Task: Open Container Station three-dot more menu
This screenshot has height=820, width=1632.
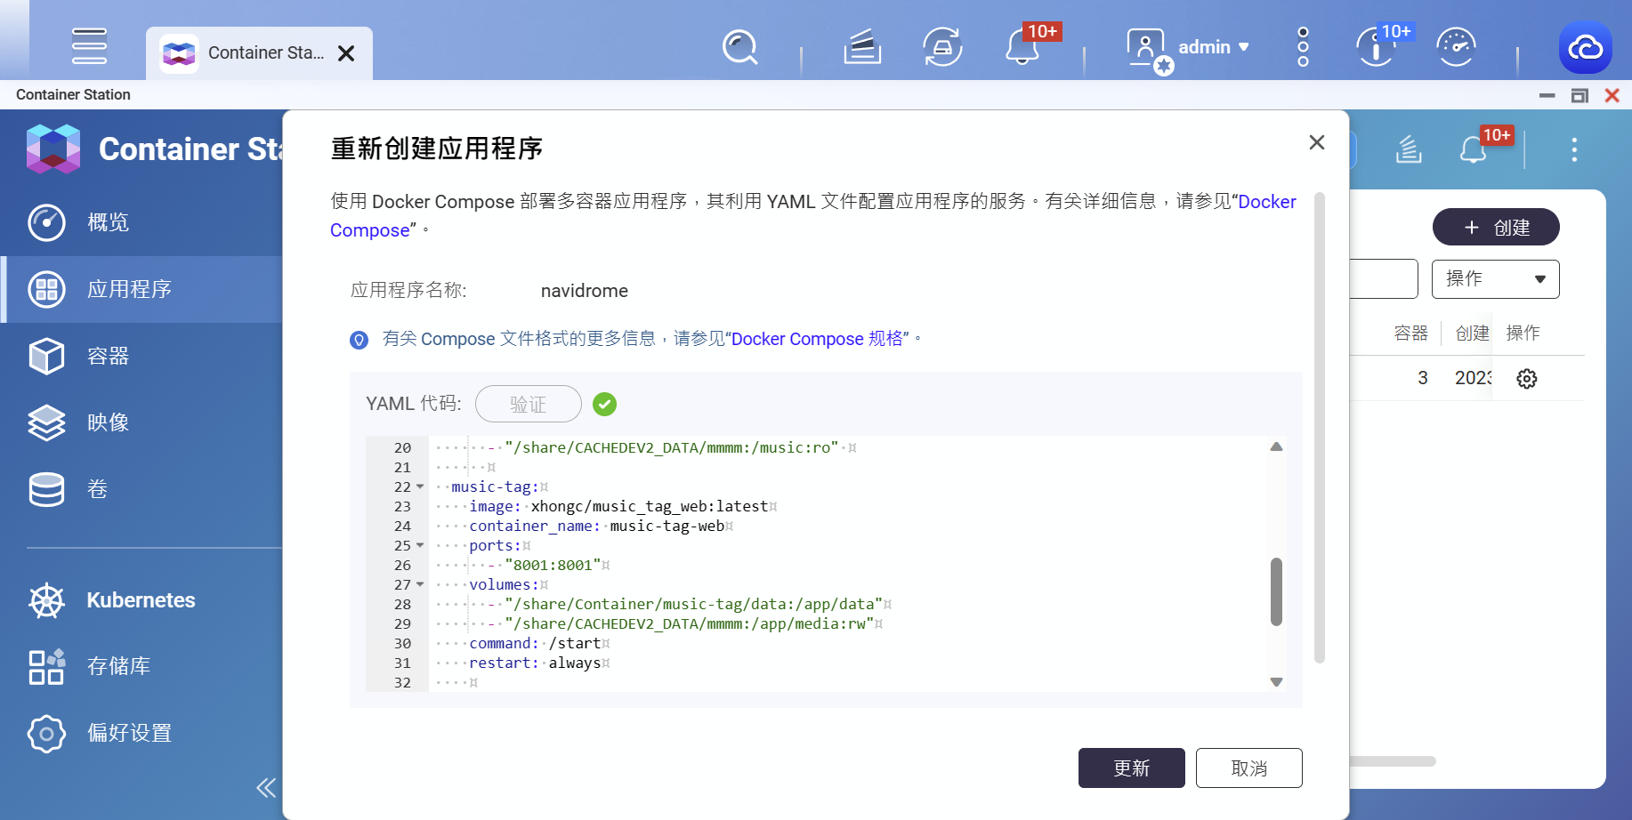Action: click(1574, 149)
